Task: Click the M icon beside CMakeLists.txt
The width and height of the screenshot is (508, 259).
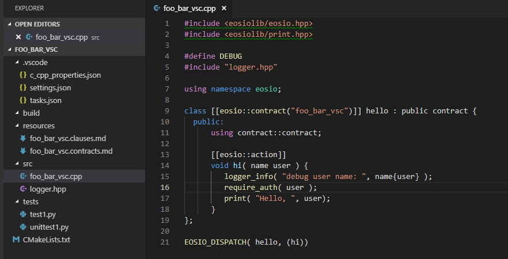Action: coord(16,239)
